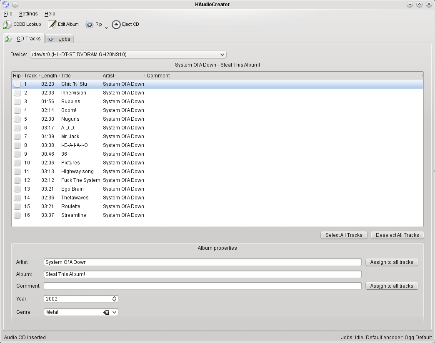Tick rip checkbox for Pictures
Screen dimensions: 435x343
point(17,163)
